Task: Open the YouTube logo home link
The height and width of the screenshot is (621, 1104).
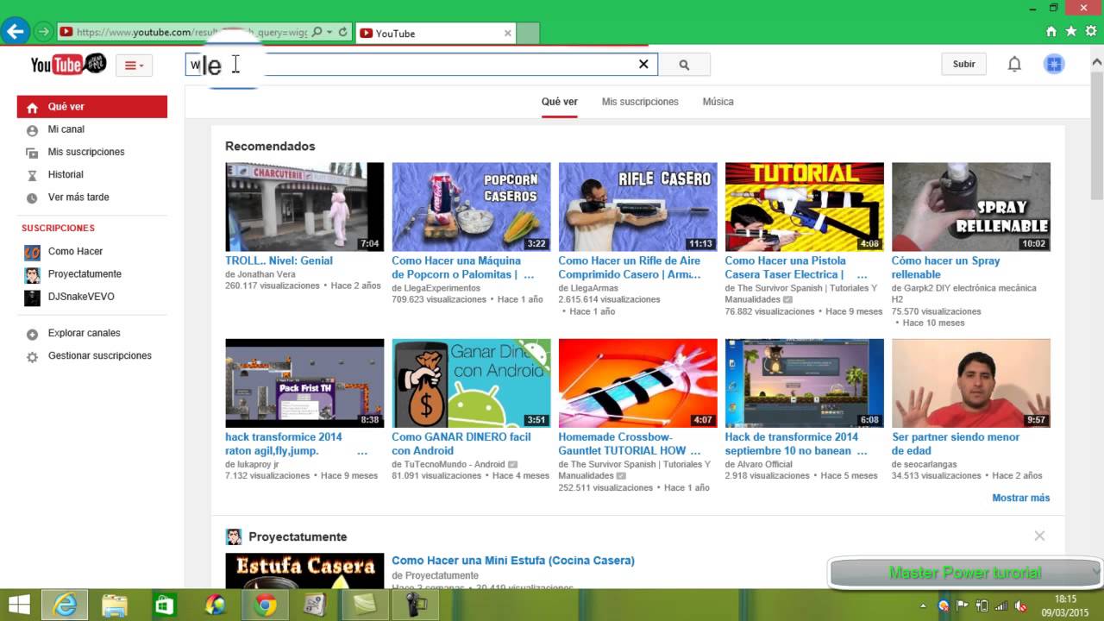Action: coord(68,64)
